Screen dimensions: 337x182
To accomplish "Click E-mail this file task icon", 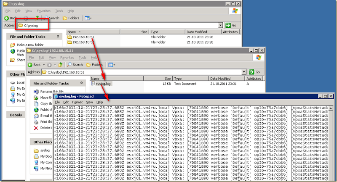I will point(36,116).
